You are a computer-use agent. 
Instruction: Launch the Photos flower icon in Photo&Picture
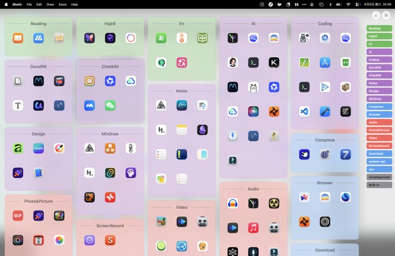click(59, 240)
